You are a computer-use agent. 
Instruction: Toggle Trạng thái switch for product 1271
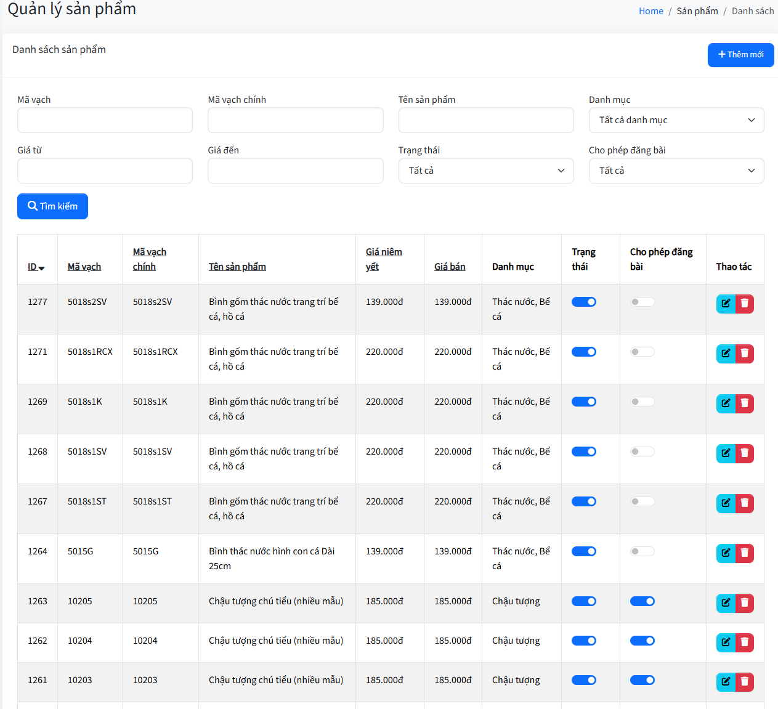pos(584,352)
